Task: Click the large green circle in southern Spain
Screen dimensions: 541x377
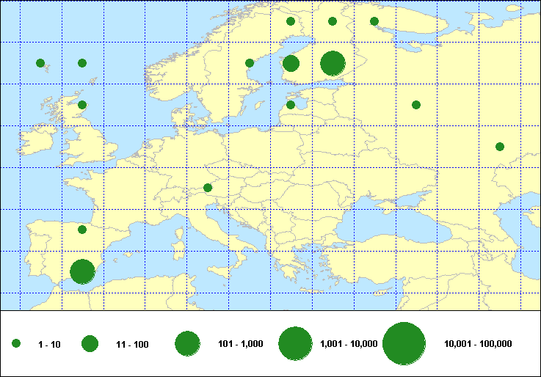Action: (x=82, y=271)
